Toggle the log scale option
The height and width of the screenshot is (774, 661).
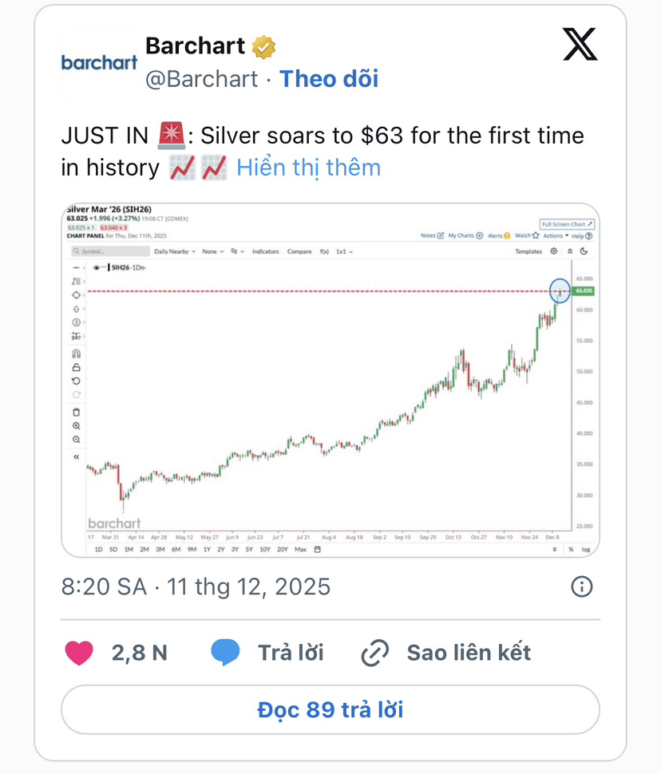[585, 550]
